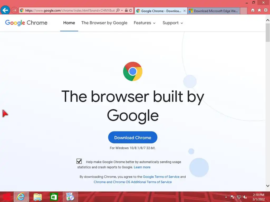Open The Browser by Google page
Viewport: 270px width, 202px height.
pyautogui.click(x=104, y=23)
